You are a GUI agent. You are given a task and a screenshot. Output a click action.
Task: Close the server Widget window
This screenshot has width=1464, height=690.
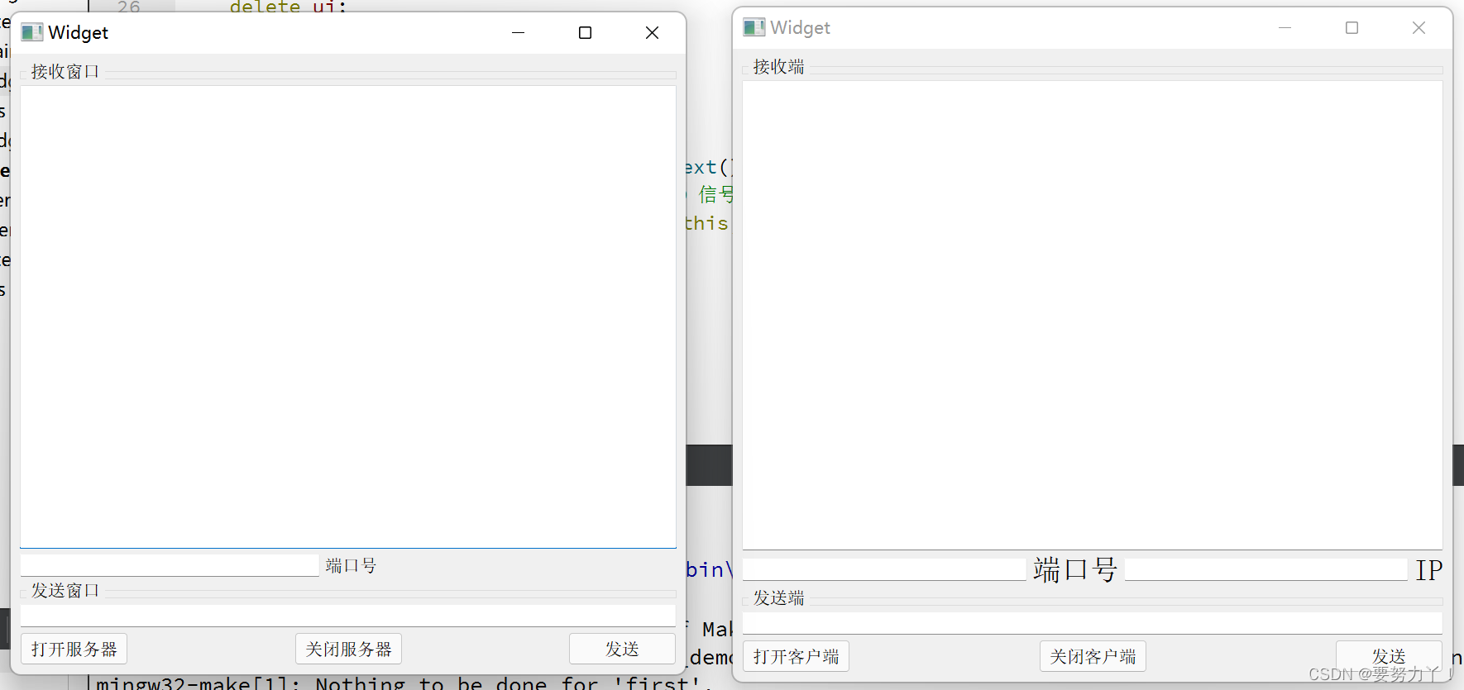652,32
